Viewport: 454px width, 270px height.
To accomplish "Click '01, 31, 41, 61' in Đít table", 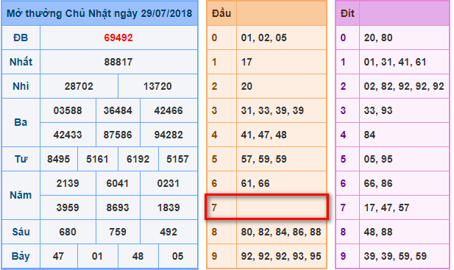I will tap(395, 62).
